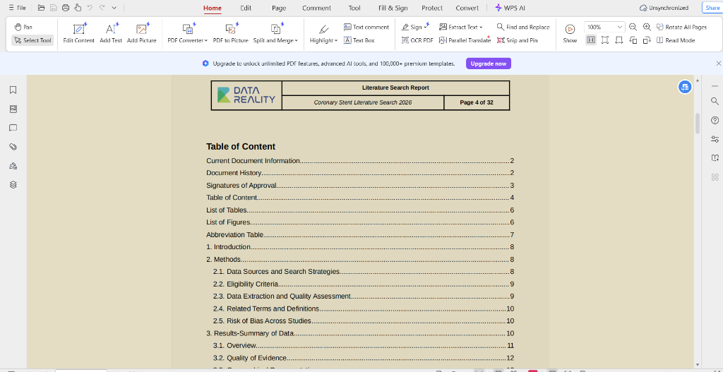Toggle Read Mode

pyautogui.click(x=676, y=40)
